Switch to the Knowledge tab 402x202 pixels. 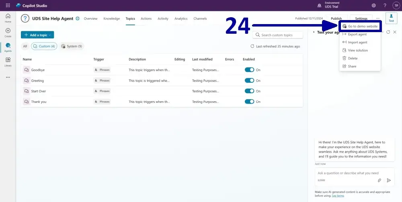(x=111, y=18)
